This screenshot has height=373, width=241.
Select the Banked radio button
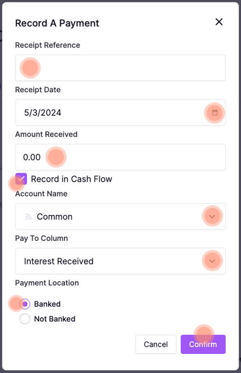coord(25,304)
